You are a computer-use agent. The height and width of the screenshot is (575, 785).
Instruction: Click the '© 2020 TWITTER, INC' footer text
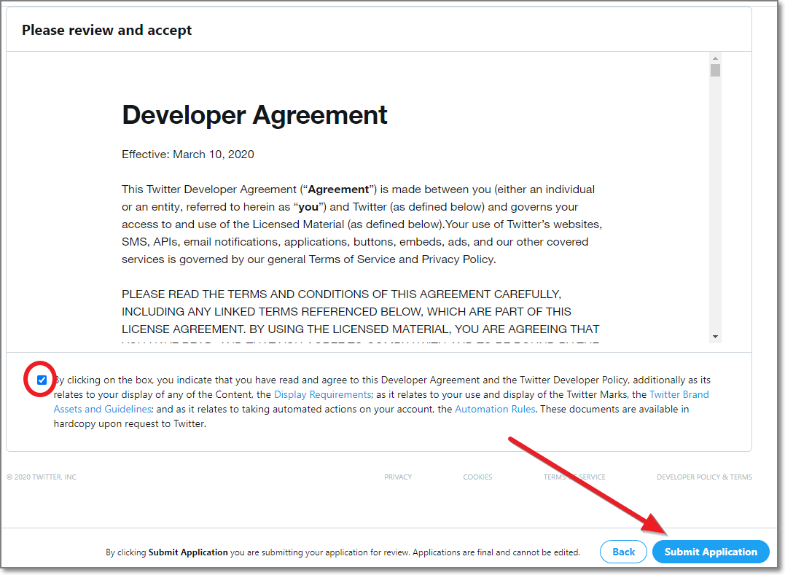pyautogui.click(x=41, y=477)
